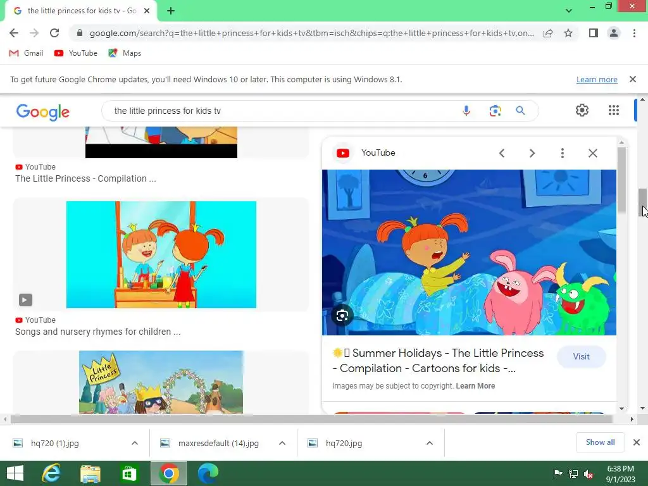This screenshot has width=648, height=486.
Task: Close the little princess Google tab
Action: pyautogui.click(x=147, y=11)
